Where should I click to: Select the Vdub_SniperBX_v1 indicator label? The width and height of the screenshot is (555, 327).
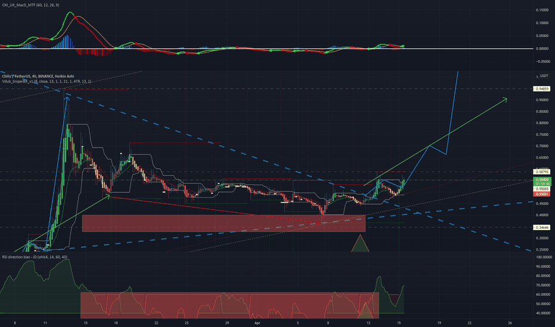pyautogui.click(x=46, y=81)
